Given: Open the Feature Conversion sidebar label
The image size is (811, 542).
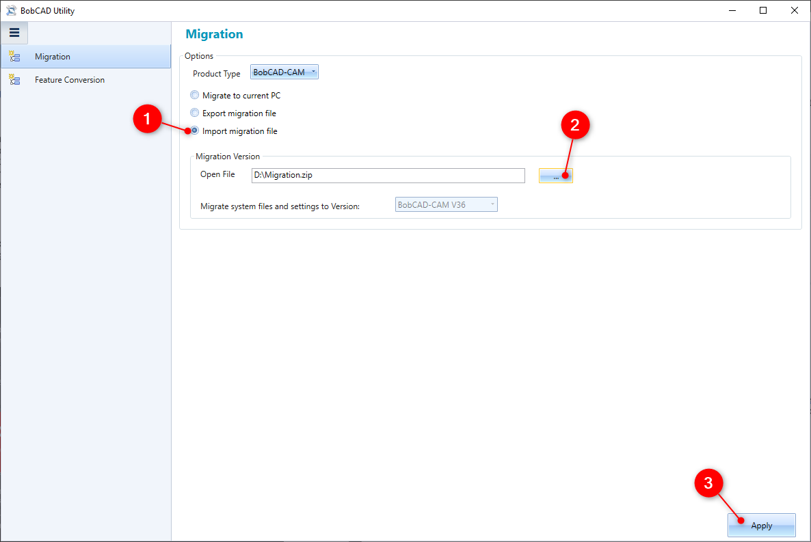Looking at the screenshot, I should tap(70, 80).
